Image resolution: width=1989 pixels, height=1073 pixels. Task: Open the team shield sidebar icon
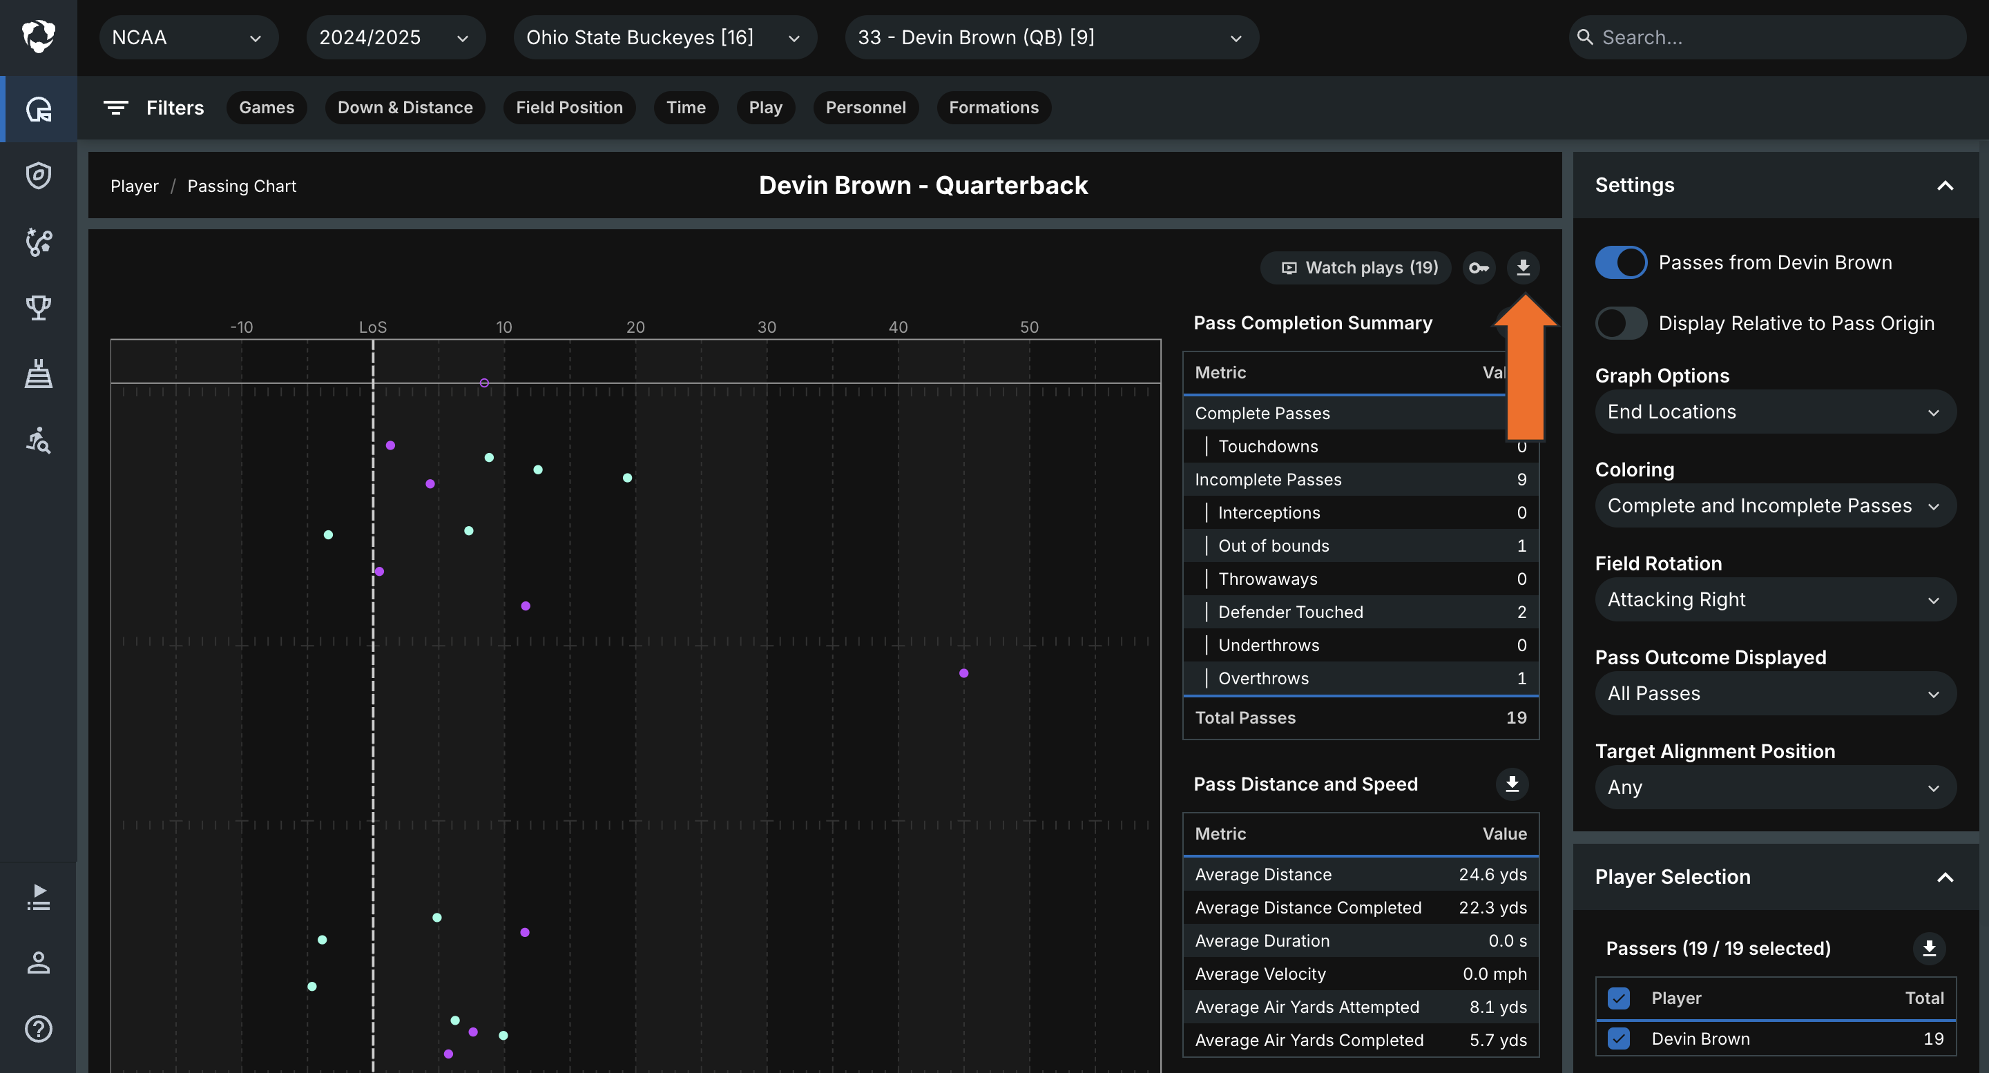(x=39, y=175)
